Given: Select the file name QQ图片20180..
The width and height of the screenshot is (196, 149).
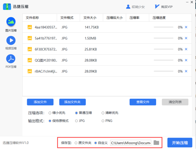Looking at the screenshot, I should pos(46,60).
